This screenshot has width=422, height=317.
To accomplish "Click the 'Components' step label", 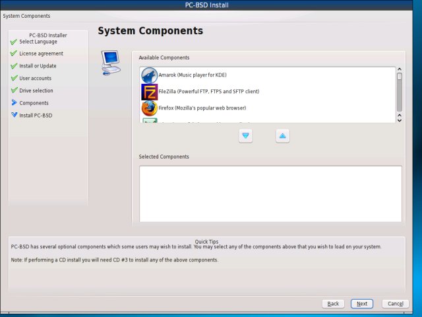I will pyautogui.click(x=34, y=103).
